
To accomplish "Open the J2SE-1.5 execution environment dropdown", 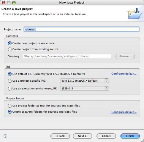I will click(85, 88).
